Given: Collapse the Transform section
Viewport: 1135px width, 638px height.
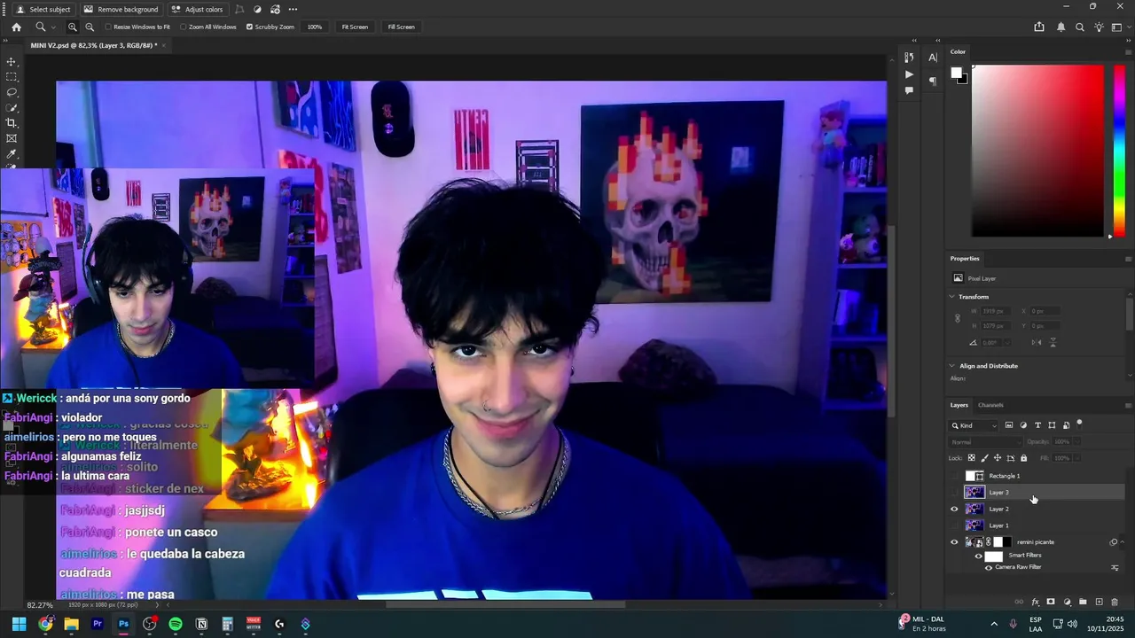Looking at the screenshot, I should pos(952,297).
